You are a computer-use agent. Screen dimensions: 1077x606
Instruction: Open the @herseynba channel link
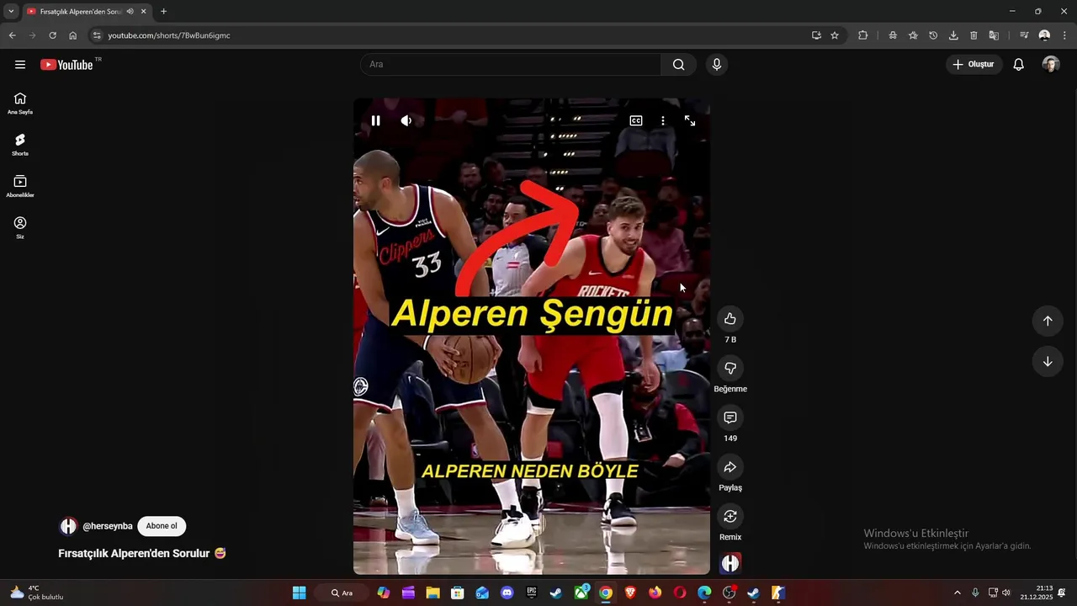108,526
